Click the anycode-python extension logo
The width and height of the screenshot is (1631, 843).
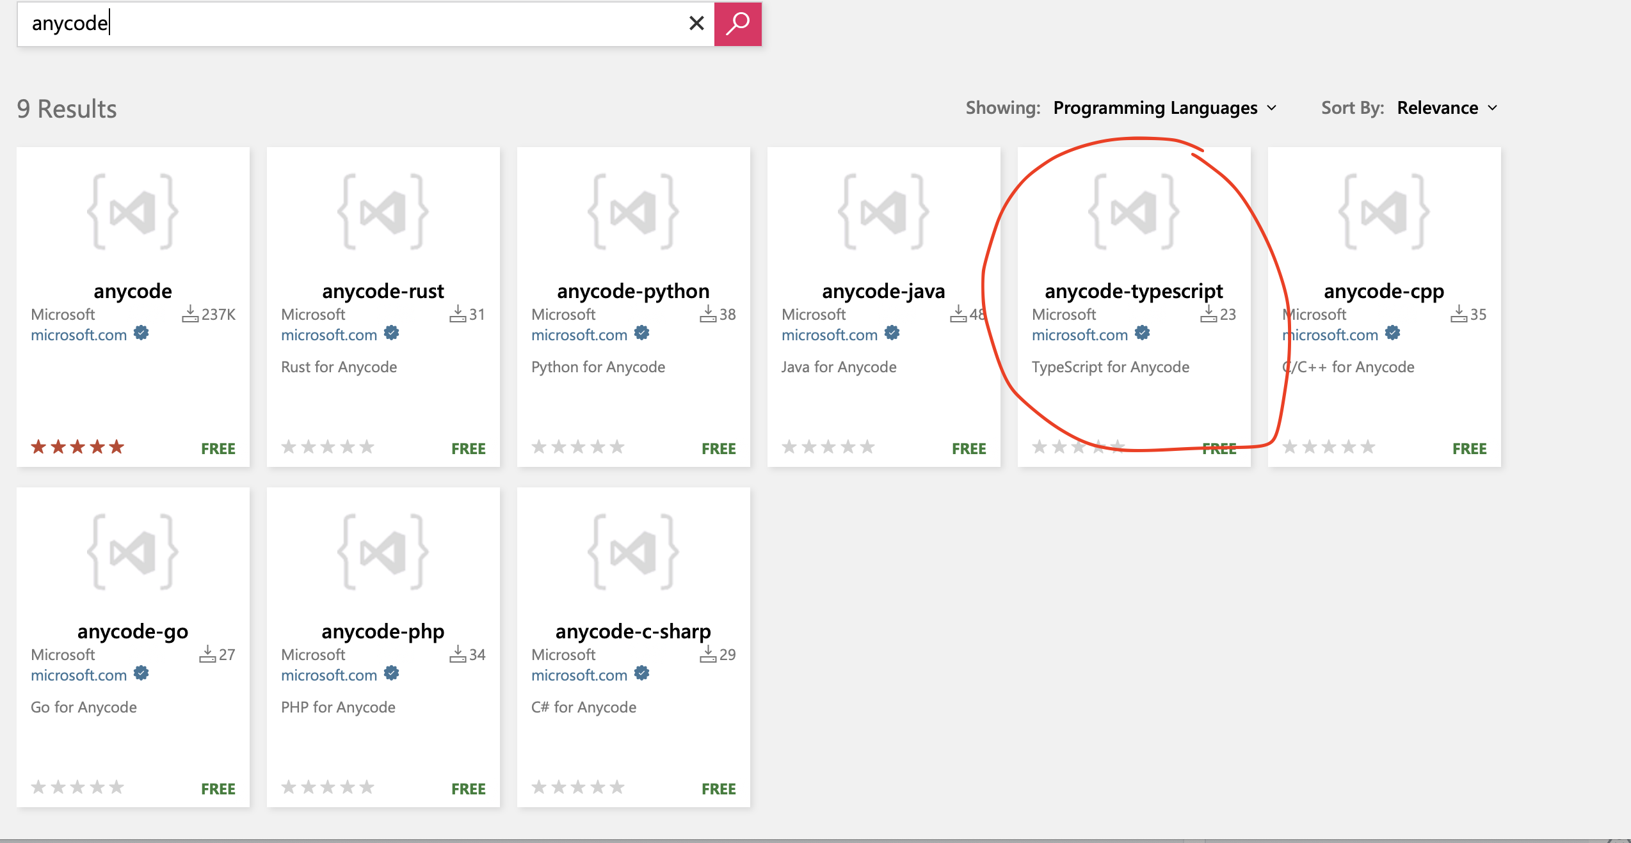[x=632, y=211]
